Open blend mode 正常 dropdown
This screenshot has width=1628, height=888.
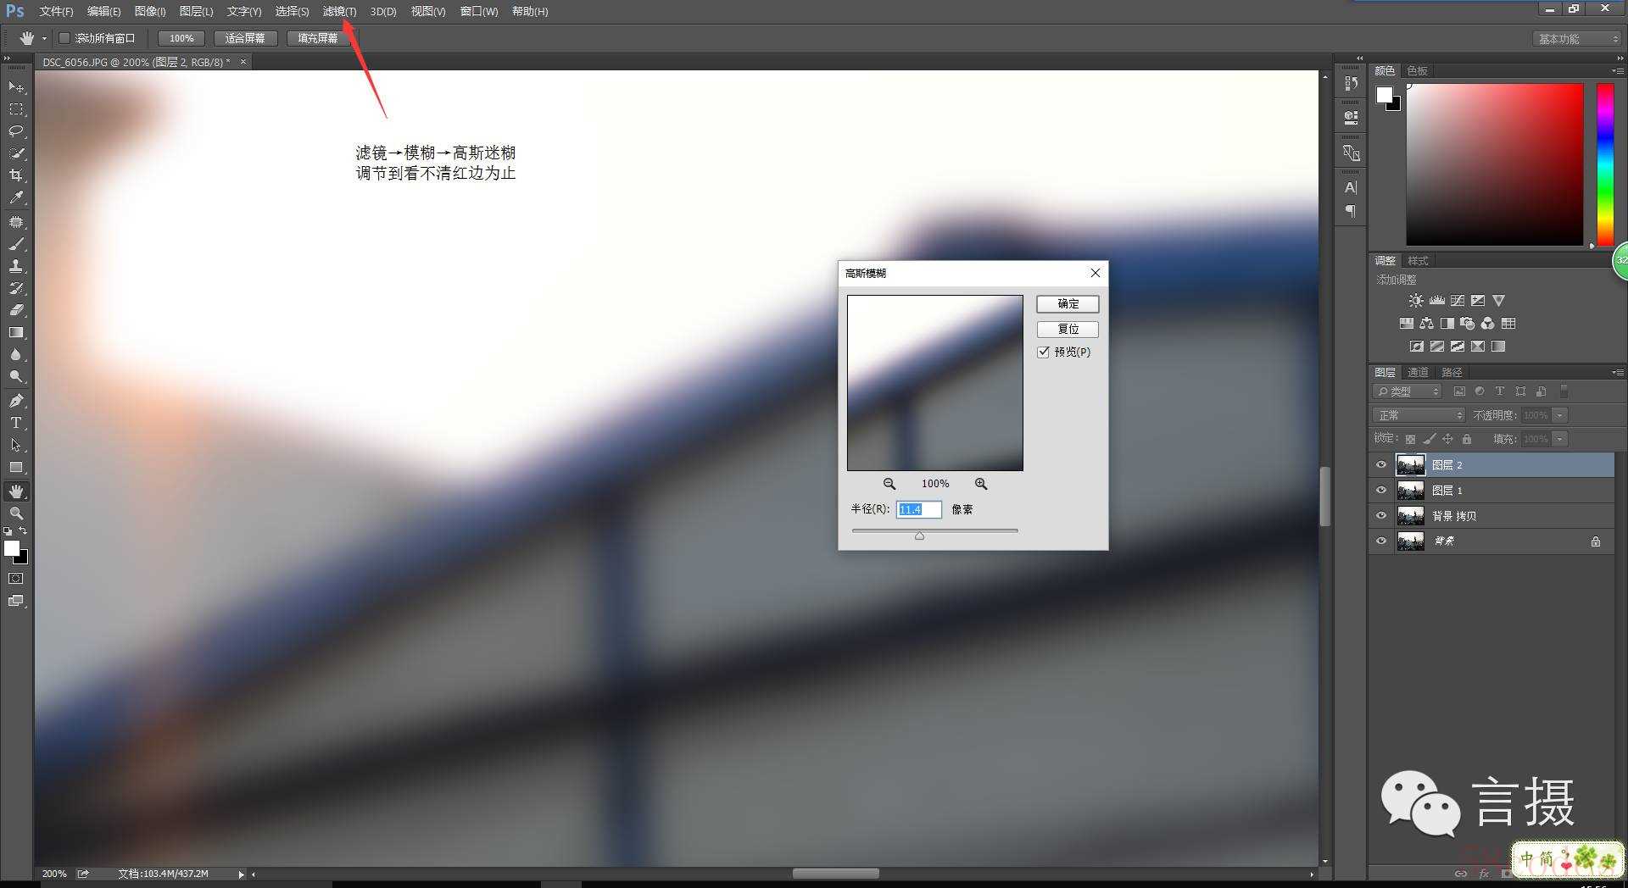[x=1419, y=415]
